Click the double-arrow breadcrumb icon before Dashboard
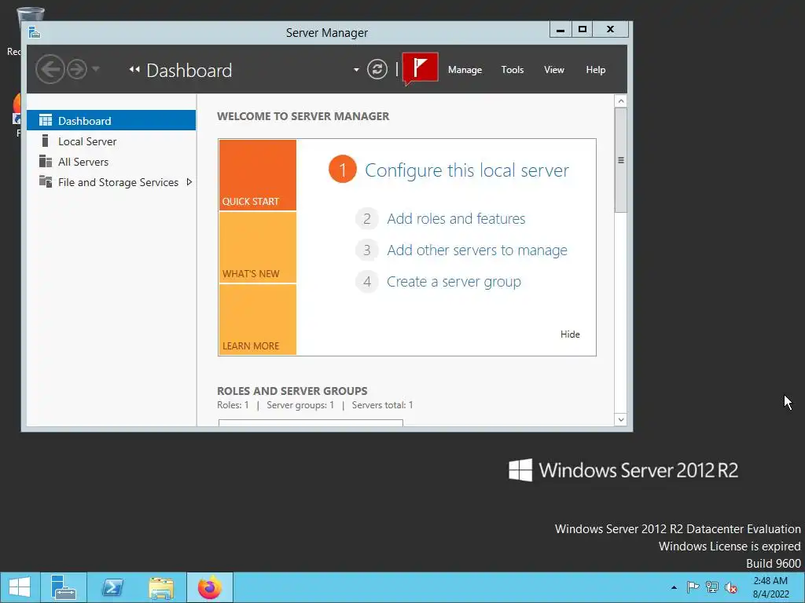Viewport: 805px width, 603px height. point(134,69)
